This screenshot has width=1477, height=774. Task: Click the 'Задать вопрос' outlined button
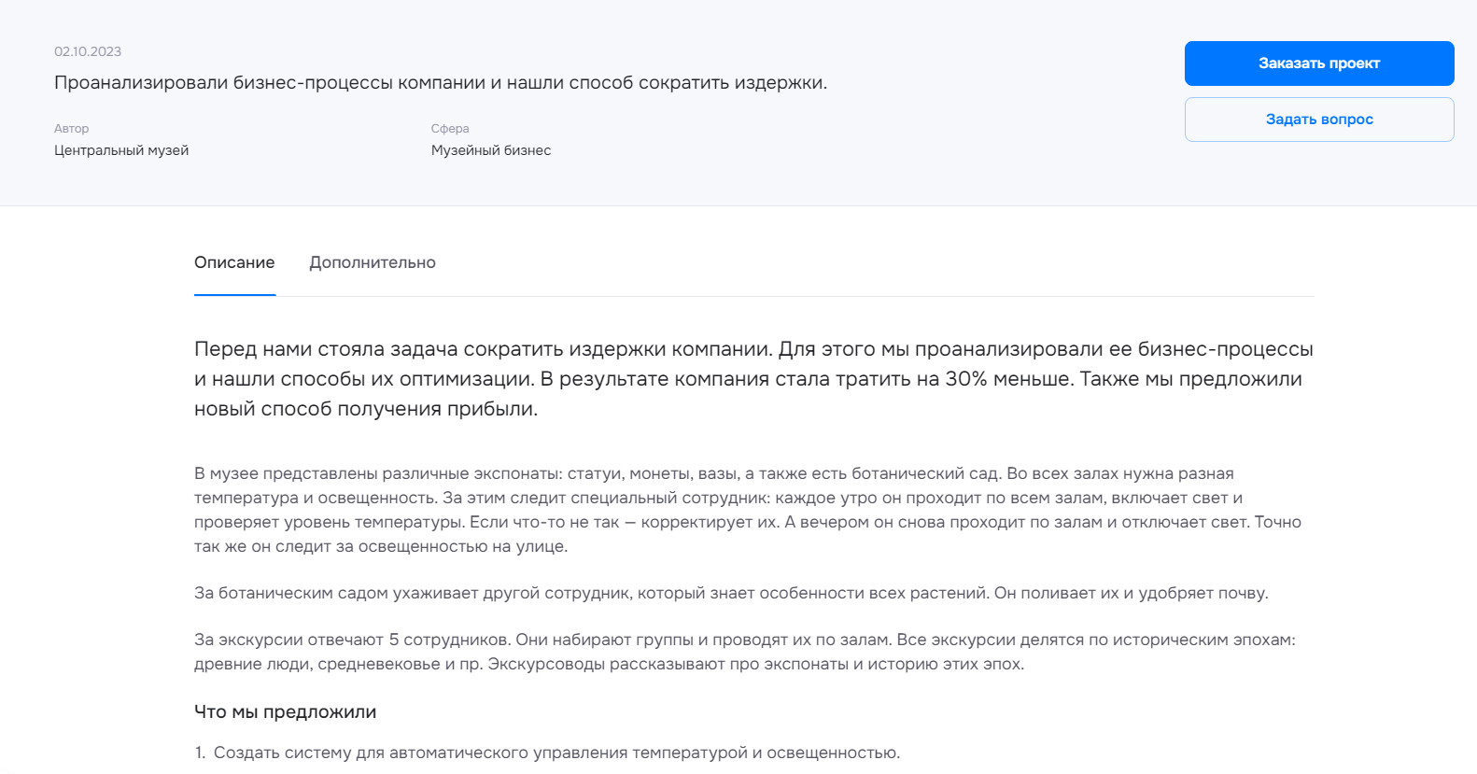pyautogui.click(x=1319, y=120)
